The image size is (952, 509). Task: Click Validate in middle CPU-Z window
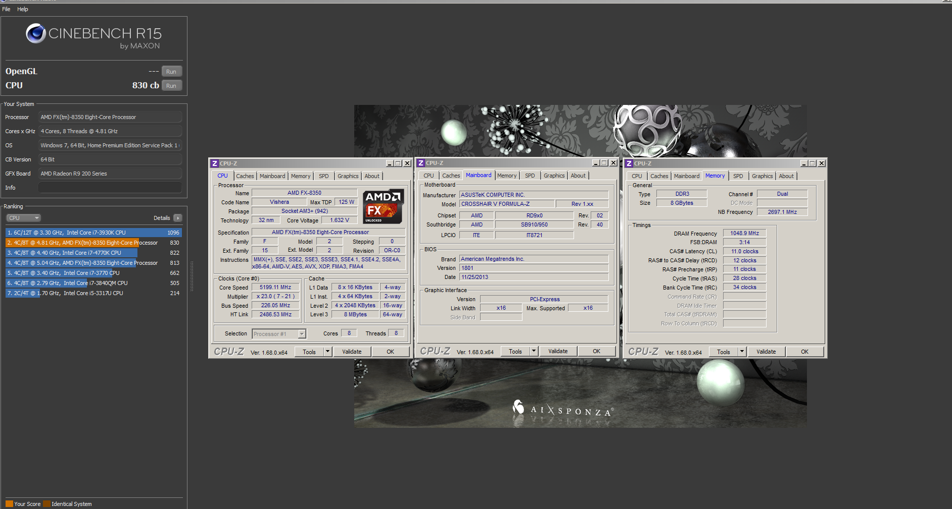point(558,352)
